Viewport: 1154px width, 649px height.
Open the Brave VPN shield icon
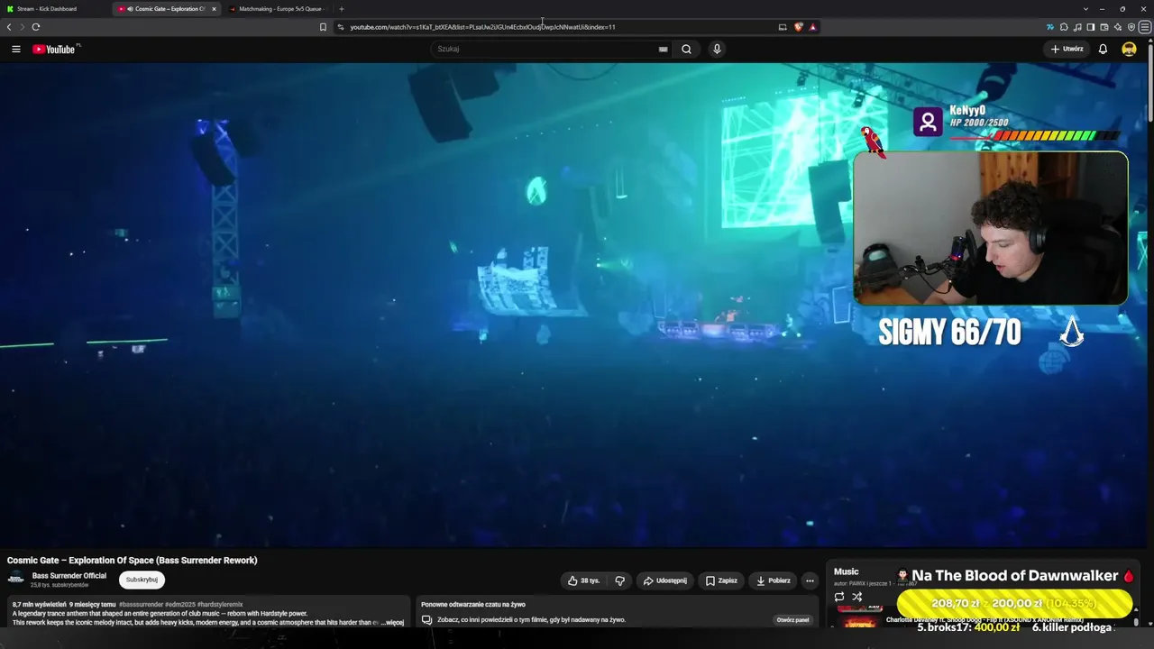pos(1131,27)
